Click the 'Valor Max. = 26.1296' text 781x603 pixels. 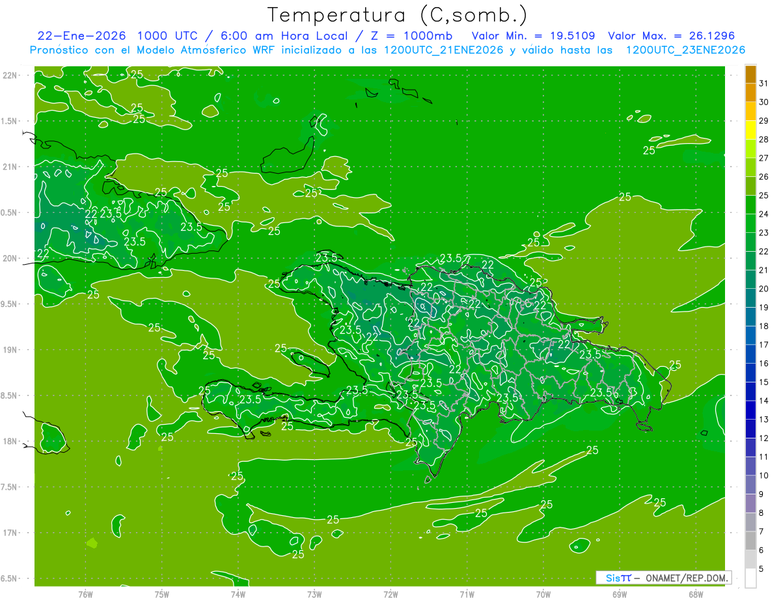coord(671,36)
